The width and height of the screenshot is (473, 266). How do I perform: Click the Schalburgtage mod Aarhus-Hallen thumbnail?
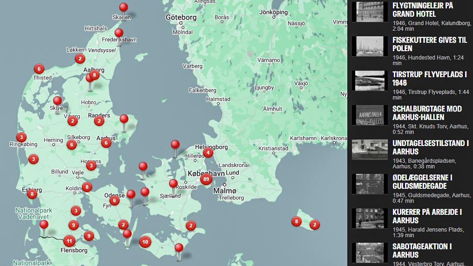coord(370,115)
